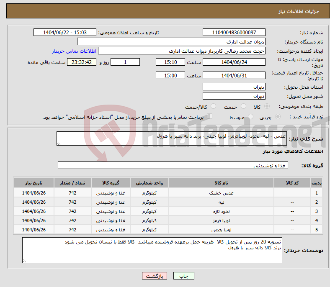
Task: Click the تاریخ نیاز column header
Action: 34,183
